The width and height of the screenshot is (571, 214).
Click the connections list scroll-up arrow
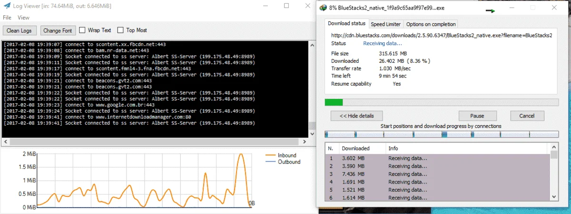tap(554, 147)
